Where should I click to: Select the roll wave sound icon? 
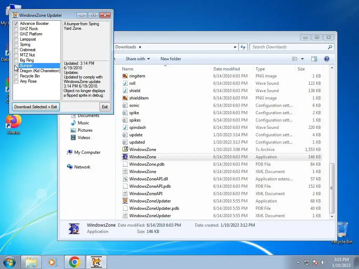(x=125, y=83)
